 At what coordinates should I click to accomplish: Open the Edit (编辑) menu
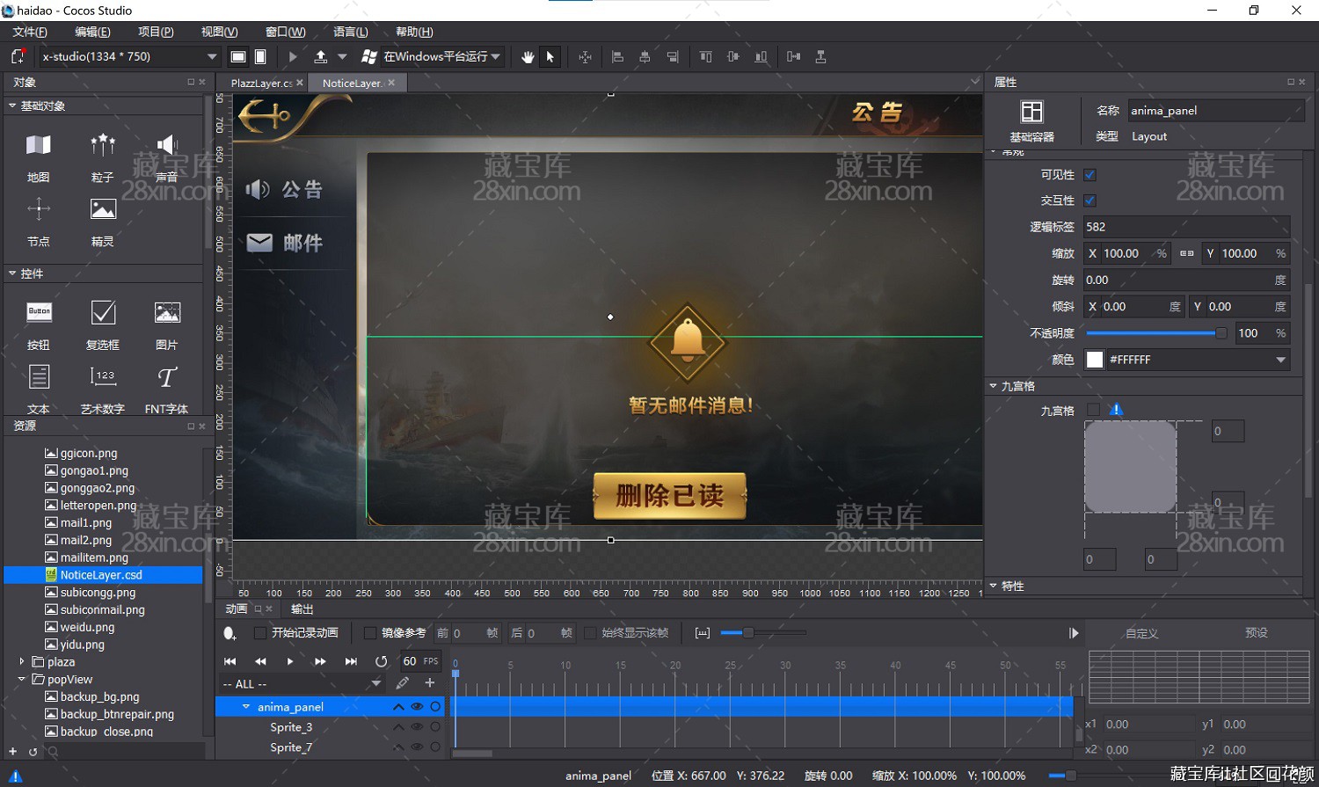click(x=92, y=32)
